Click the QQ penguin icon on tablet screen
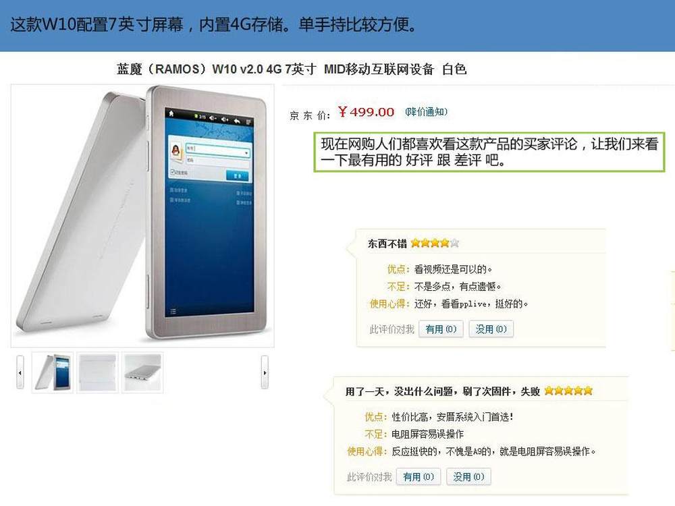This screenshot has width=675, height=506. click(x=175, y=151)
